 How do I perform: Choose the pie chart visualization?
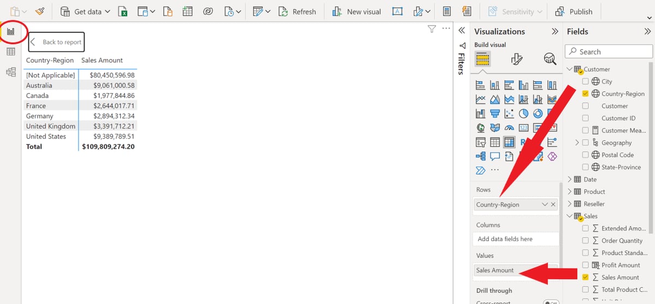tap(523, 114)
